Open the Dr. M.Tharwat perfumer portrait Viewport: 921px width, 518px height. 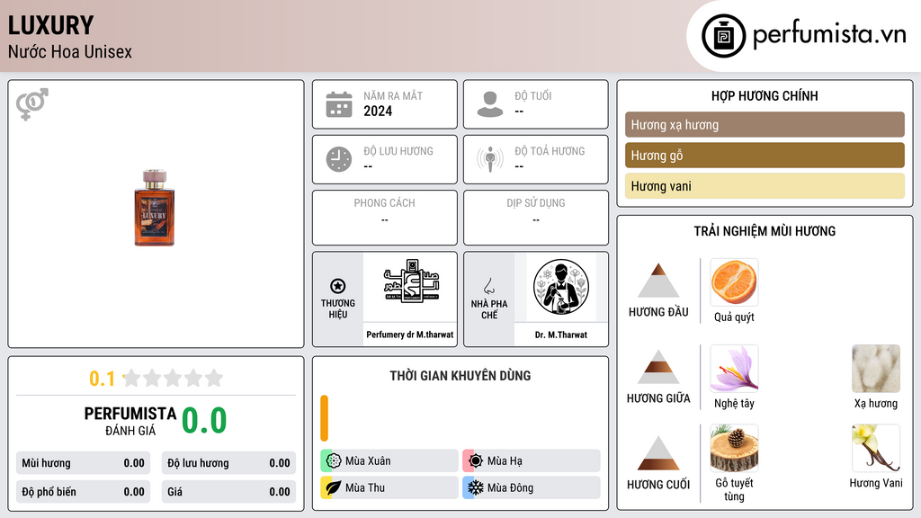point(561,287)
